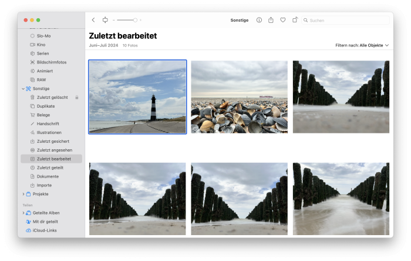The image size is (411, 261).
Task: Click the Zuletzt angesehen eye icon
Action: pyautogui.click(x=32, y=150)
